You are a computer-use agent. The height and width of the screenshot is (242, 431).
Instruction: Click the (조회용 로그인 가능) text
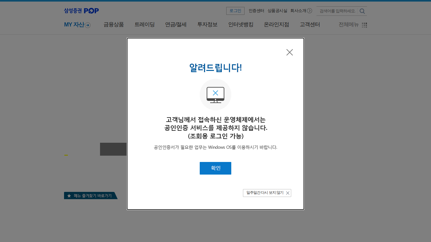click(215, 136)
